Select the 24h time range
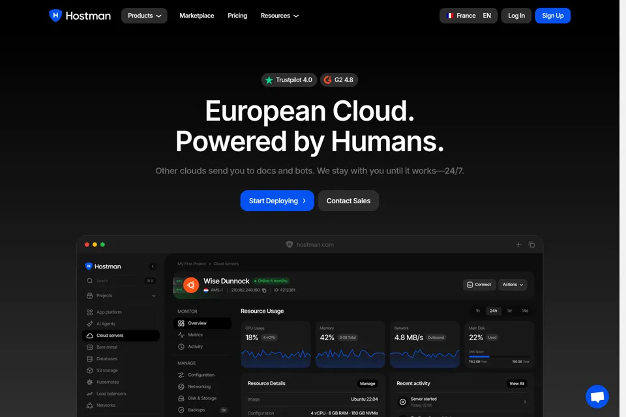This screenshot has height=417, width=626. (494, 311)
